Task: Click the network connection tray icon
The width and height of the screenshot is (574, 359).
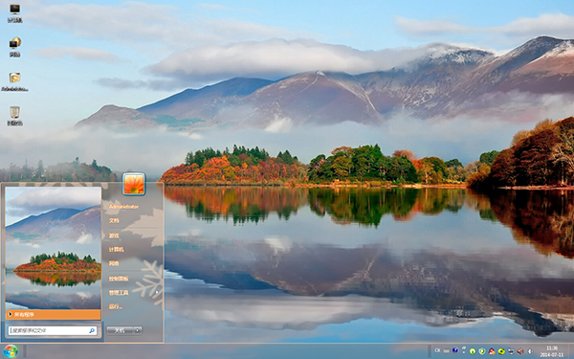Action: tap(511, 351)
